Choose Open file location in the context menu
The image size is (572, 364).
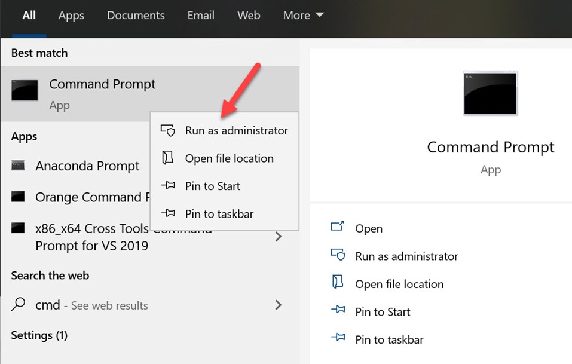point(229,158)
